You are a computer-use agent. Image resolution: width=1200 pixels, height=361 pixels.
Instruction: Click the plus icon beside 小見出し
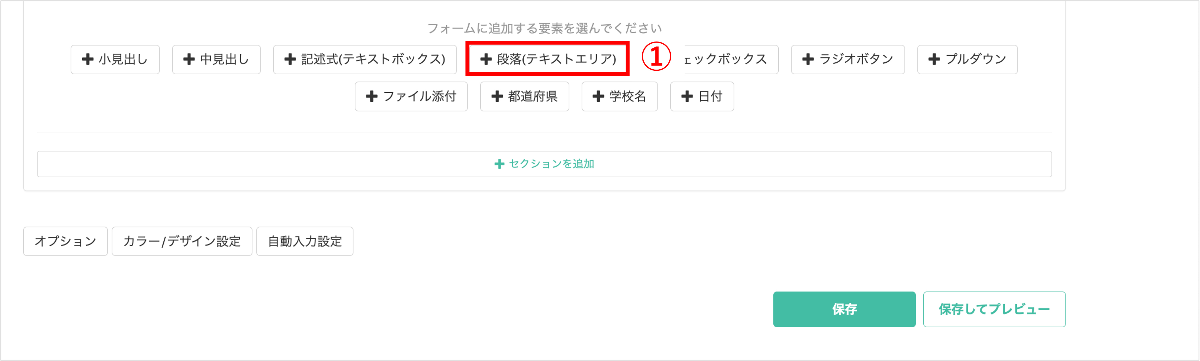pyautogui.click(x=88, y=59)
